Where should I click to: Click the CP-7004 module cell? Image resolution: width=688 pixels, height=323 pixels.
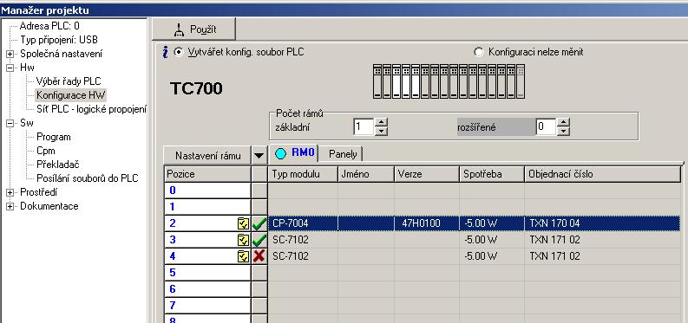click(x=303, y=223)
